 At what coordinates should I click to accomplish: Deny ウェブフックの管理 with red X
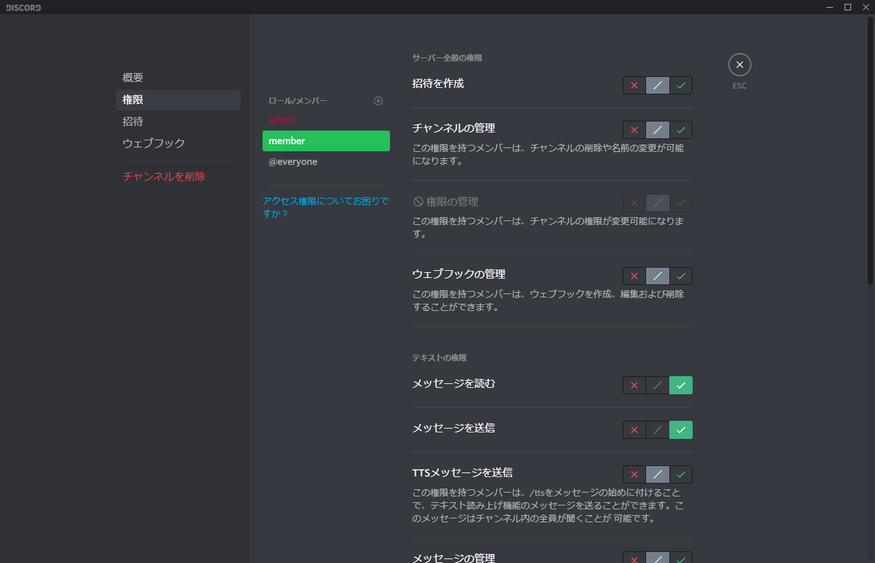coord(634,276)
